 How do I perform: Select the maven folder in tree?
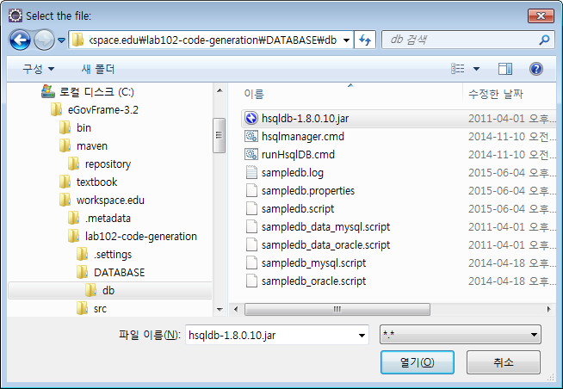91,146
